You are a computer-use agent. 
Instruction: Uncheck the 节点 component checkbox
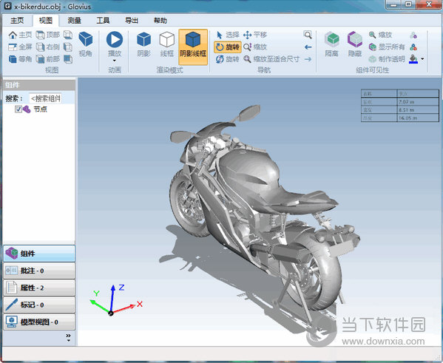(x=18, y=109)
